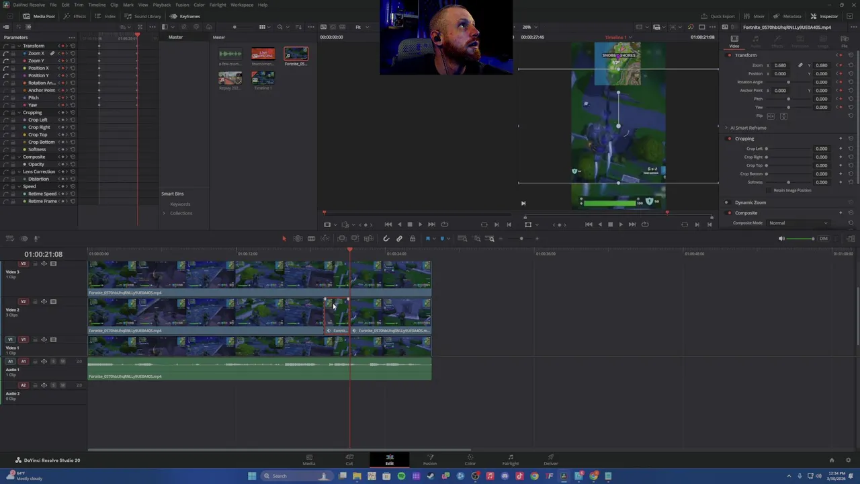This screenshot has height=484, width=860.
Task: Toggle the Transform enable switch in Inspector
Action: point(730,55)
